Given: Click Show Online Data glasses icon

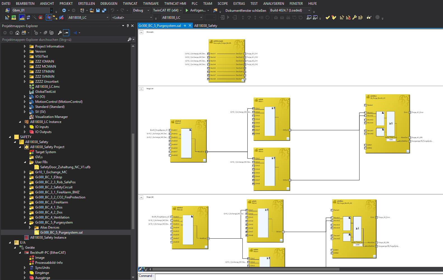Looking at the screenshot, I should click(x=369, y=17).
